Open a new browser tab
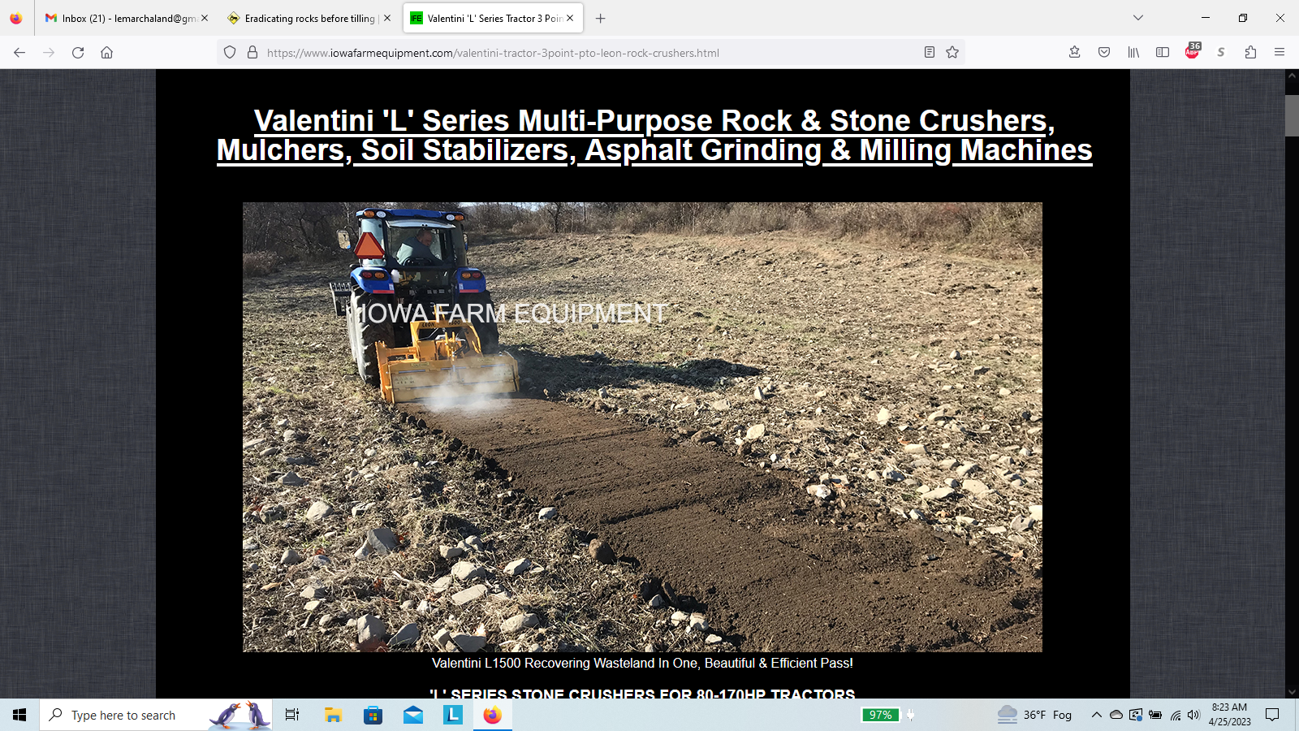This screenshot has width=1299, height=731. (x=601, y=18)
